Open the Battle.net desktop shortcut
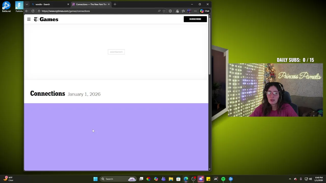Viewport: 326px width, 183px height. point(6,7)
